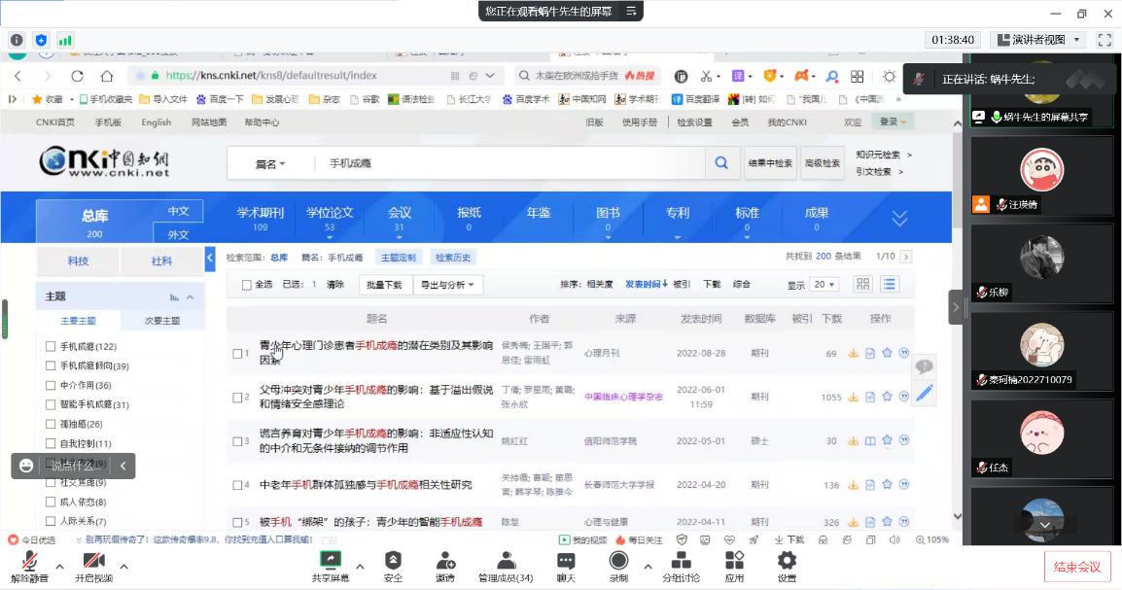Select checkbox for result number 2
Screen dimensions: 1122x590
237,398
